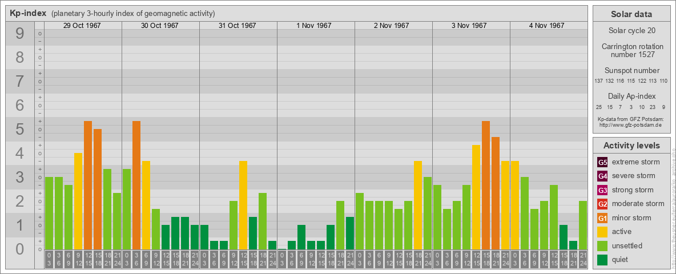Click the green 21-24 bar on 4 Nov
Image resolution: width=676 pixels, height=274 pixels.
[583, 225]
